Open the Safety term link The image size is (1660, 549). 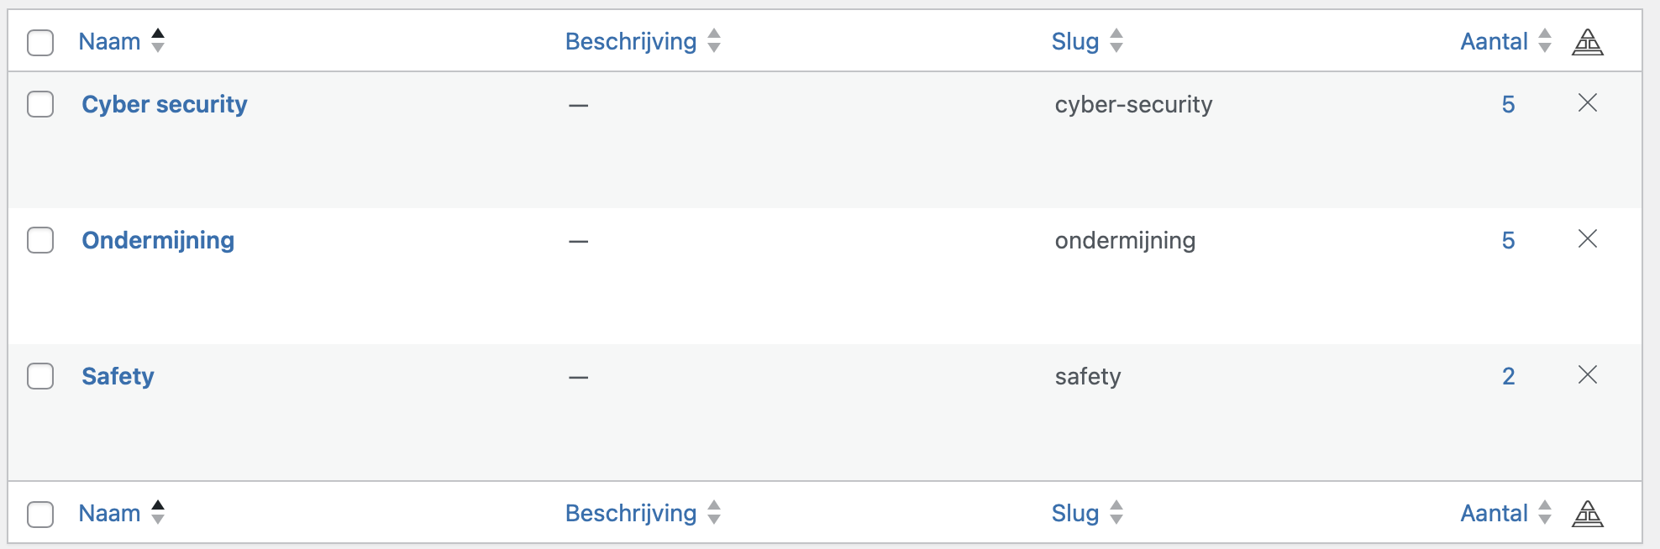click(x=118, y=376)
